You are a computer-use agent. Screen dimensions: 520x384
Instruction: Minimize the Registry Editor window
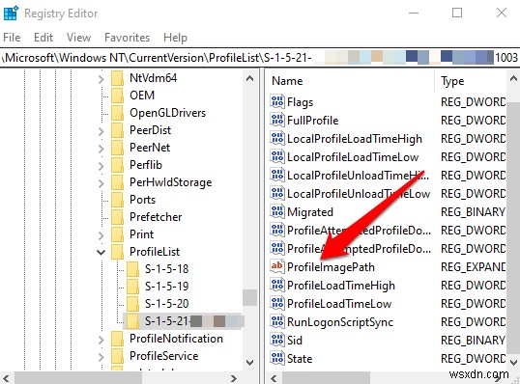pos(414,13)
